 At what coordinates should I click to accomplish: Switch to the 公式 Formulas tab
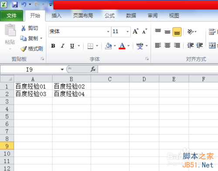click(109, 16)
